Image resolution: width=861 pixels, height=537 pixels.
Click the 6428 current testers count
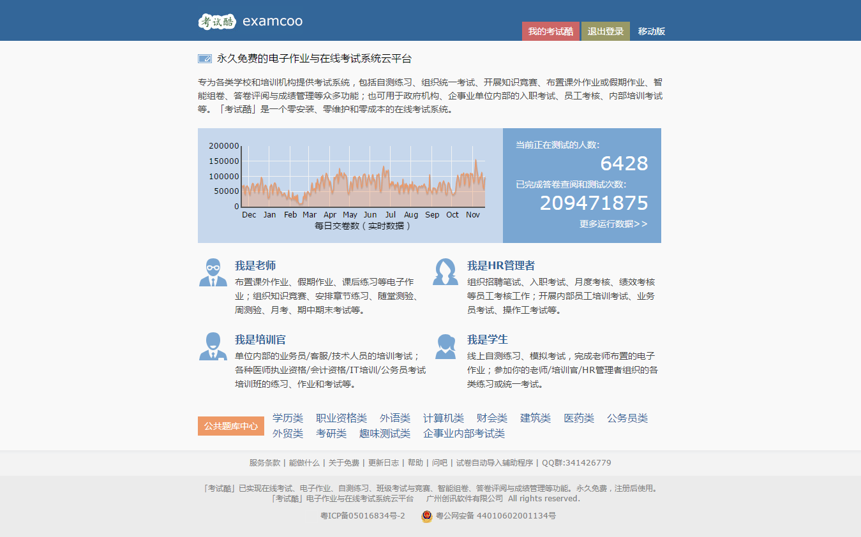tap(624, 164)
